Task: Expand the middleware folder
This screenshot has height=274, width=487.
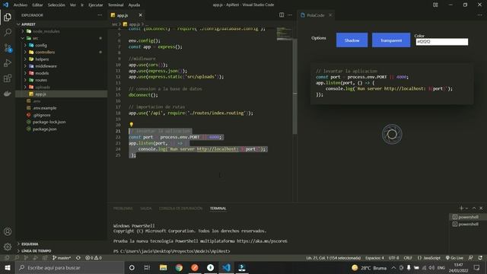Action: pos(25,66)
